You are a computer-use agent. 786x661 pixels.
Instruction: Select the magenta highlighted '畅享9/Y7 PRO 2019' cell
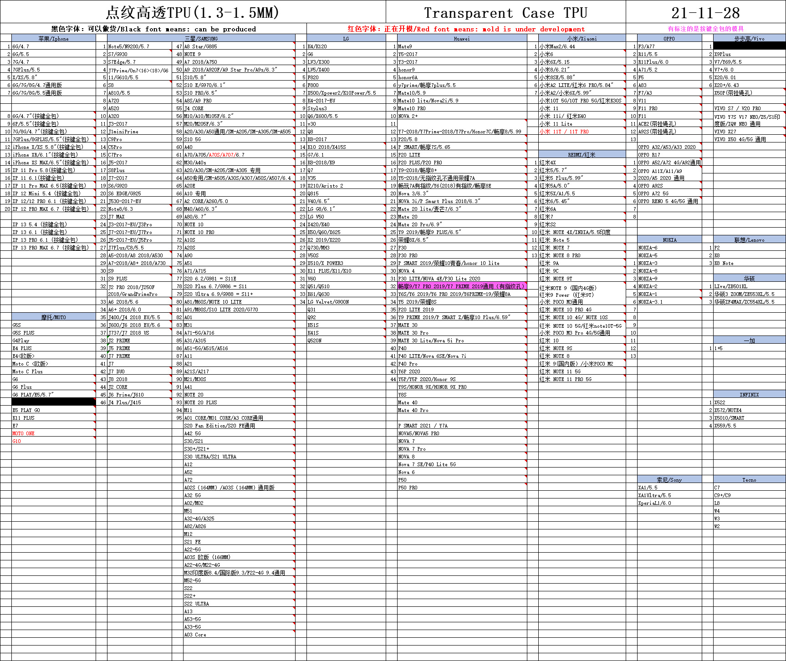[x=462, y=286]
